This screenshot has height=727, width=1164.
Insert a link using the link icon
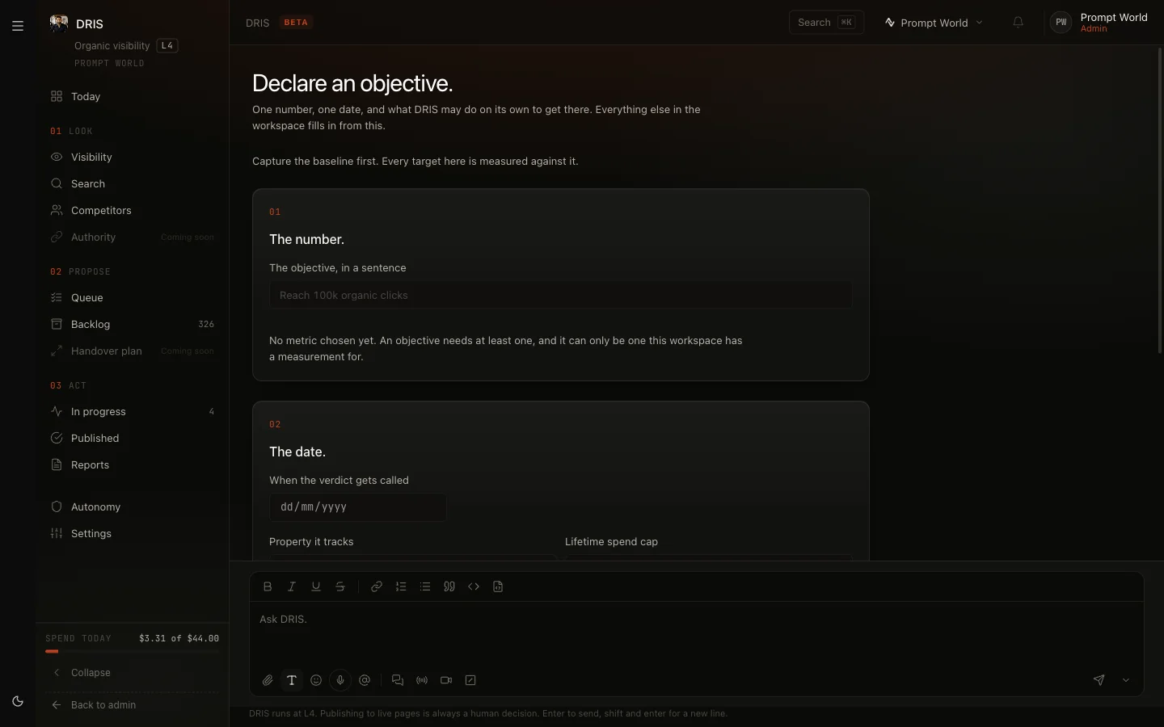click(377, 586)
